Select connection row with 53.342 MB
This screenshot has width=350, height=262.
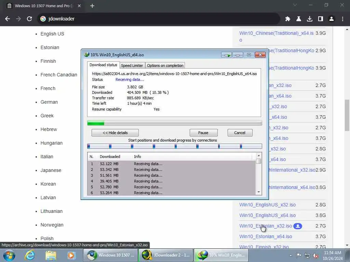(x=172, y=170)
